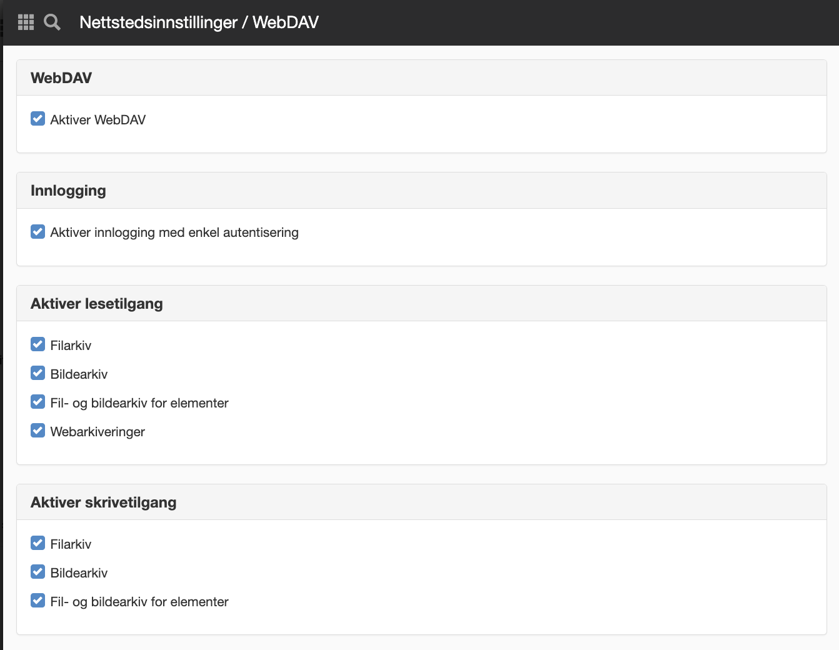Toggle the Webarkiveringer checkbox
839x650 pixels.
38,431
